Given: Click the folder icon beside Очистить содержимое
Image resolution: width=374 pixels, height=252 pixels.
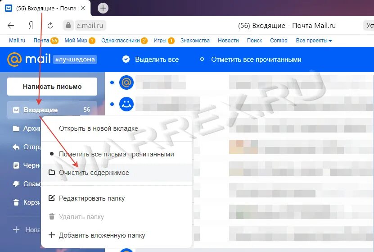Looking at the screenshot, I should (52, 172).
